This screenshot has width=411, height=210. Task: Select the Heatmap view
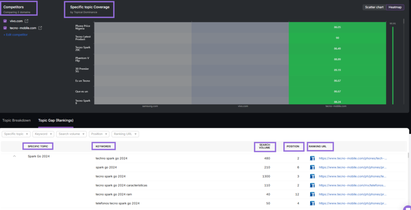(x=395, y=7)
